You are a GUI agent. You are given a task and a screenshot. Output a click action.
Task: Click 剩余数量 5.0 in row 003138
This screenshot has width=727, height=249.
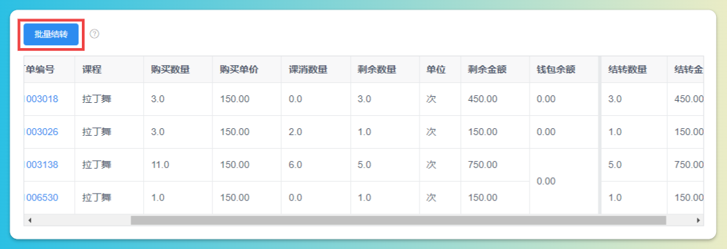[365, 165]
